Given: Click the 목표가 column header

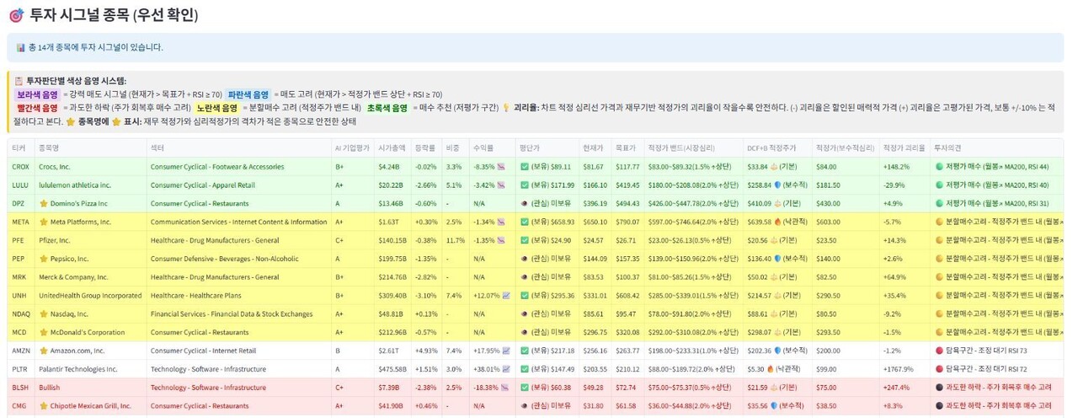Looking at the screenshot, I should (x=627, y=147).
